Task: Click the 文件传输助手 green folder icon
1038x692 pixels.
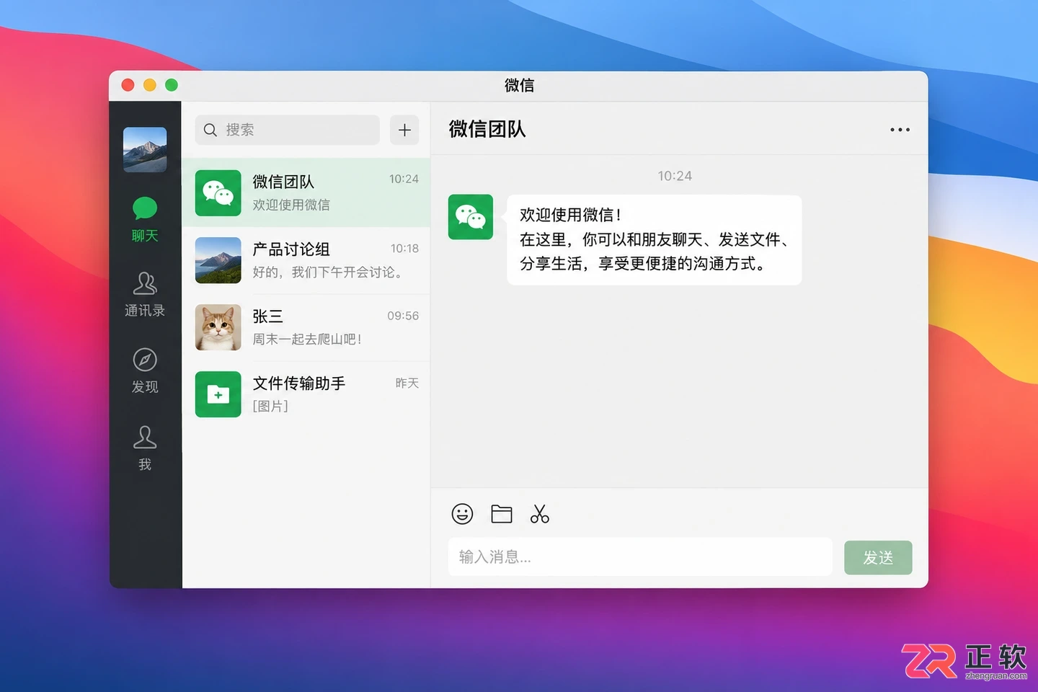Action: pos(218,394)
